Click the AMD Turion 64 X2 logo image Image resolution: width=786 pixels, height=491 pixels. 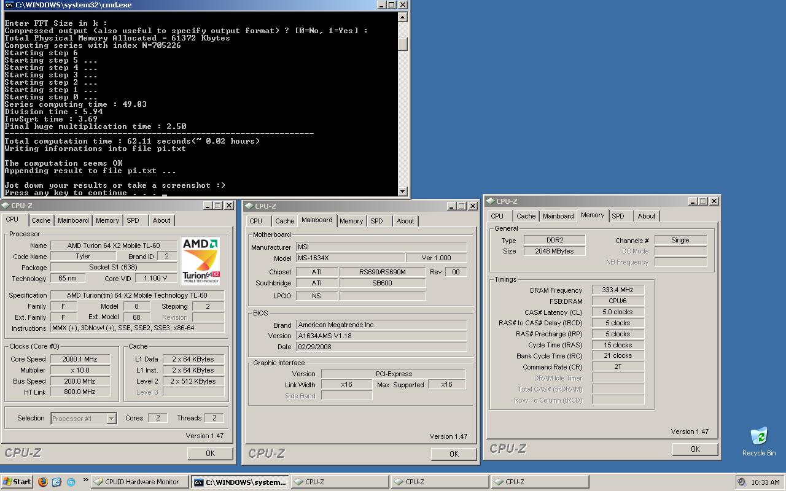pyautogui.click(x=201, y=261)
